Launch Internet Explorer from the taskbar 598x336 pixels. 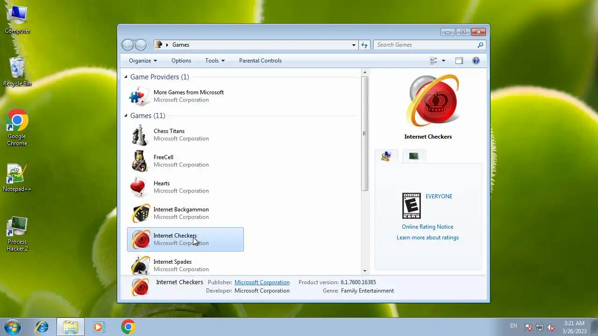(42, 327)
